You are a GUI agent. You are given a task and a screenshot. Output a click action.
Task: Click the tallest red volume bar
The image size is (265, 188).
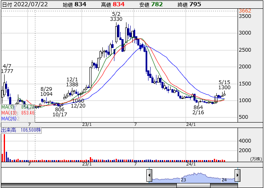pyautogui.click(x=5, y=148)
